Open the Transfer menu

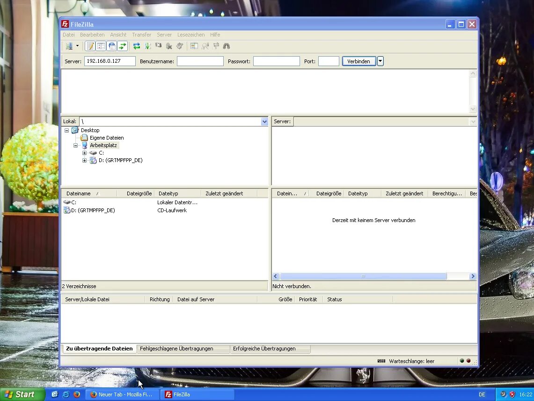tap(142, 35)
